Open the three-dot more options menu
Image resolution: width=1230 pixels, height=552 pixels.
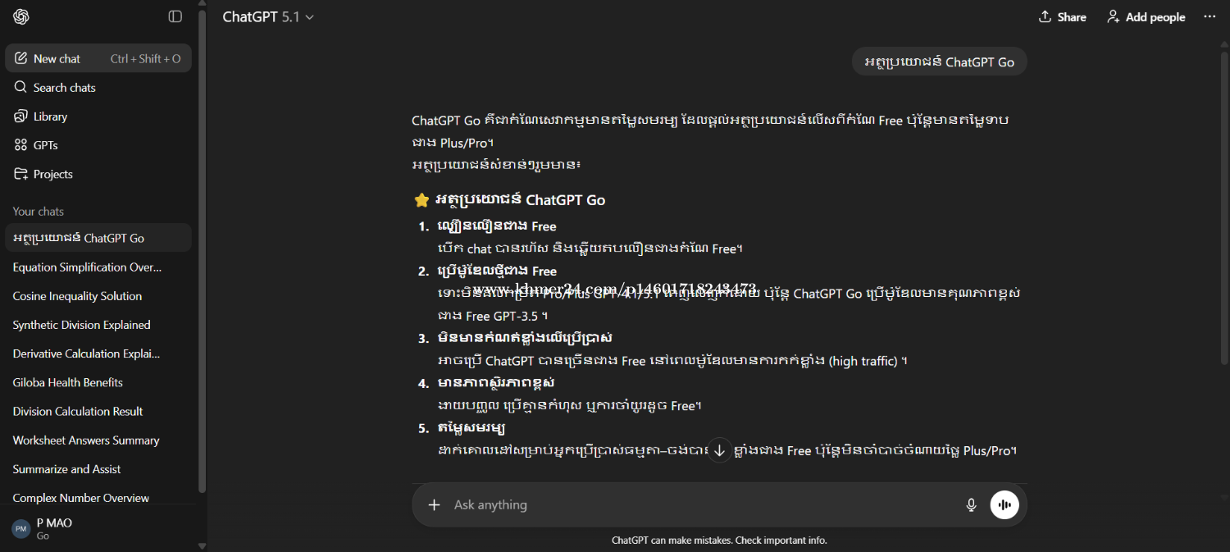pyautogui.click(x=1209, y=17)
